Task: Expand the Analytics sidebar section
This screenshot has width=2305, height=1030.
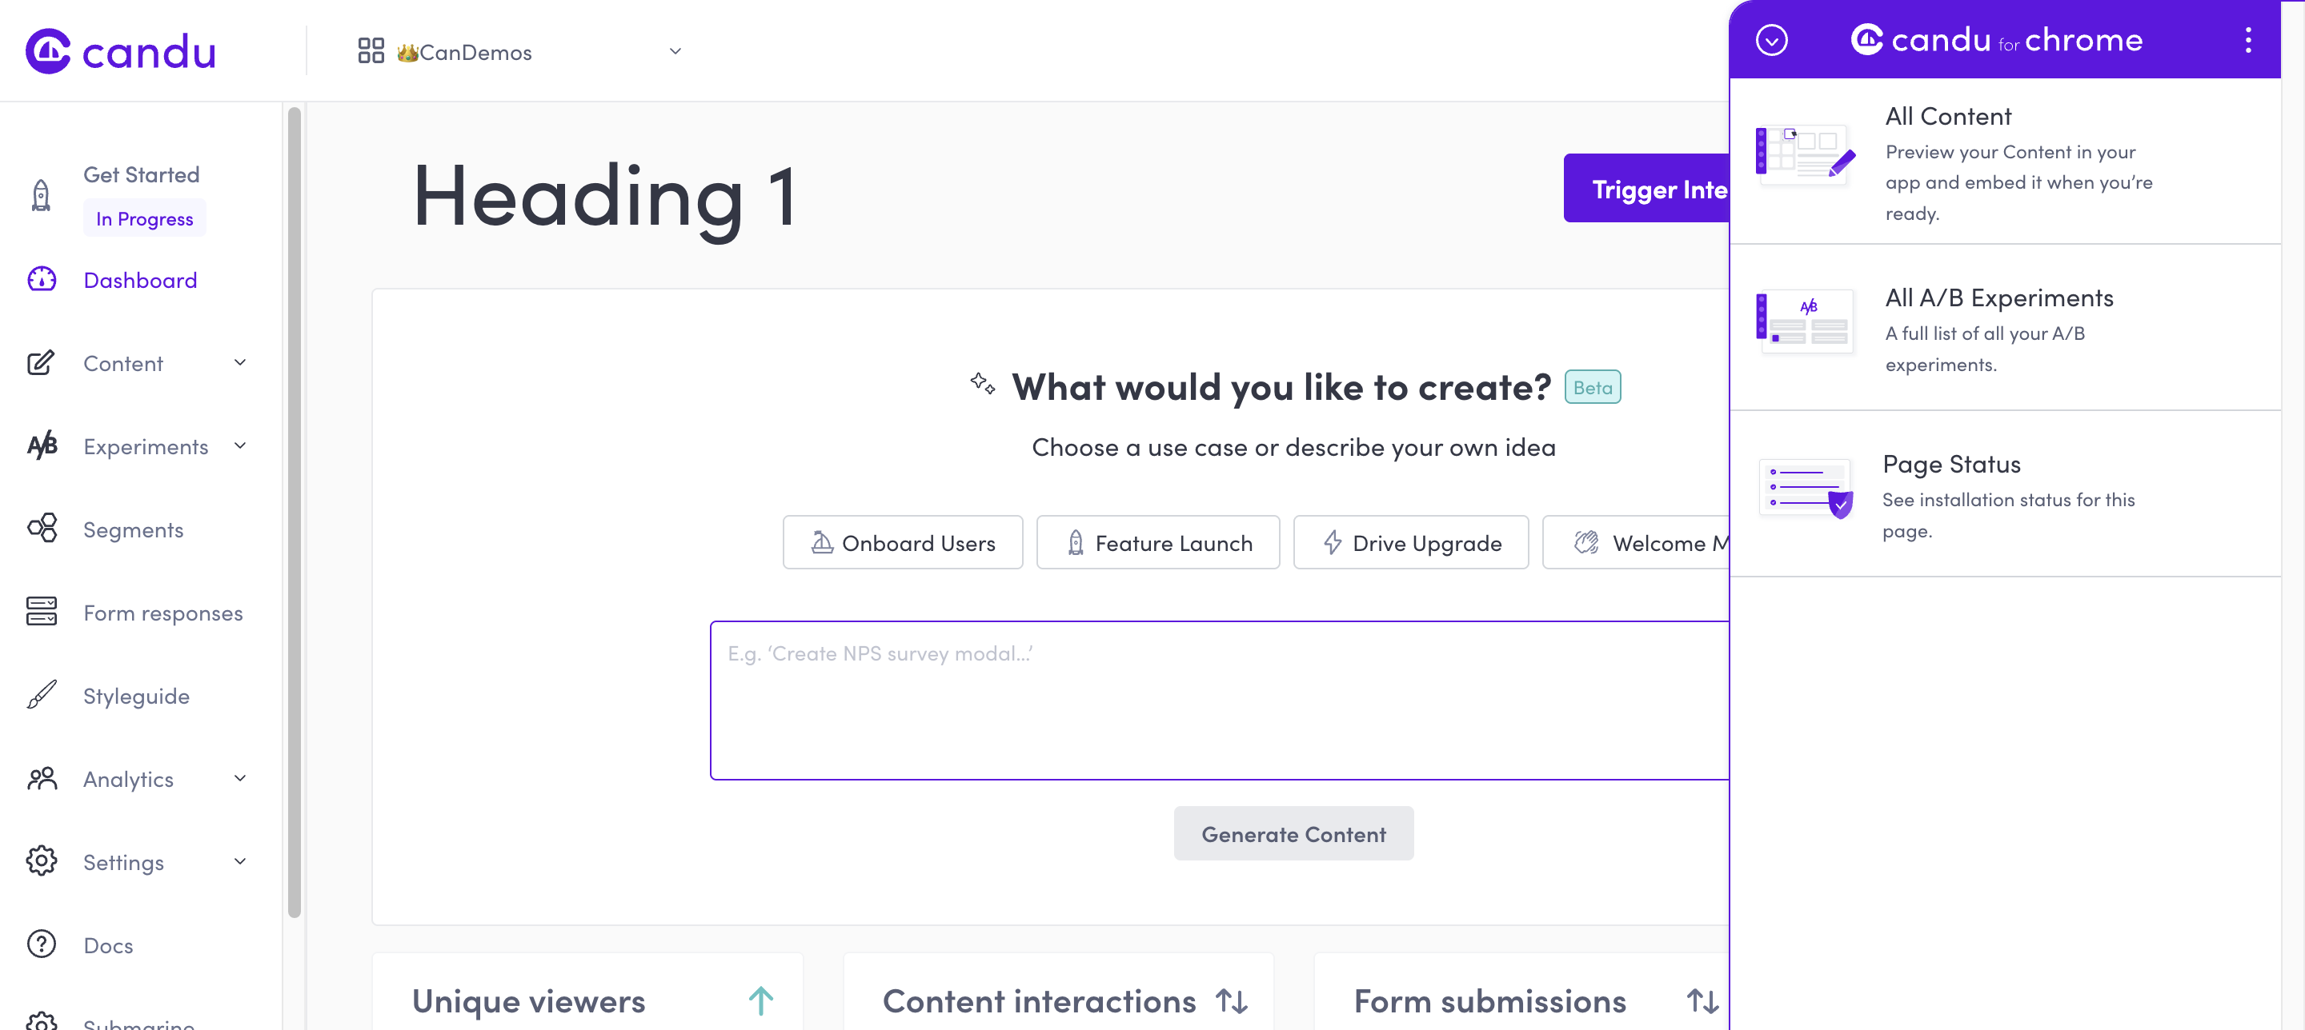Action: pos(239,779)
